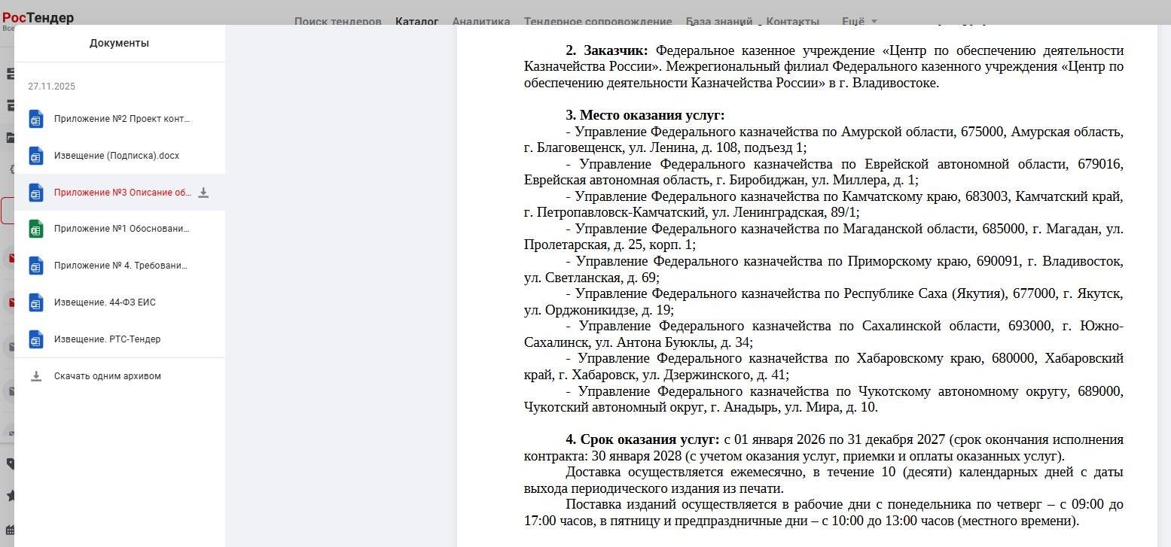Navigate to Тендерное сопровождение
The width and height of the screenshot is (1171, 547).
coord(597,22)
